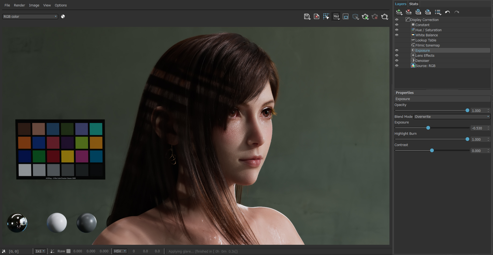Click the Clear image icon

317,17
